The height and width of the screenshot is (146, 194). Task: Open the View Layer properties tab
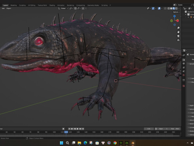184,67
